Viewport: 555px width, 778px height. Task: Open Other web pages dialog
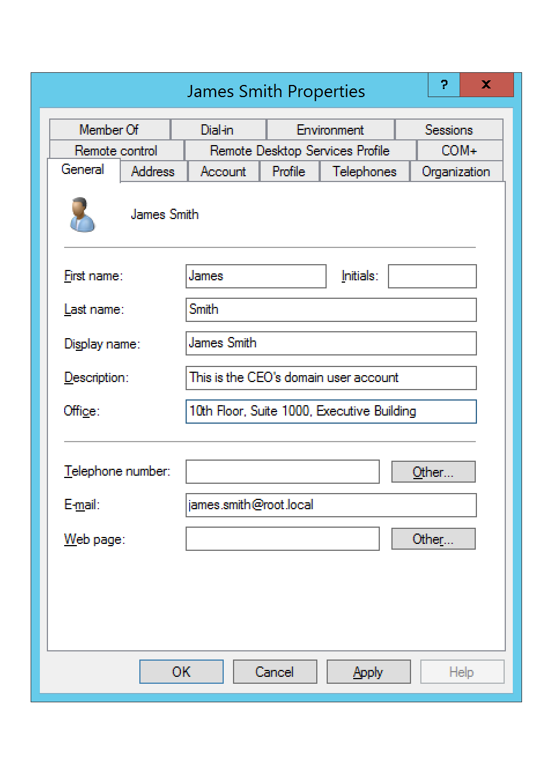tap(434, 539)
